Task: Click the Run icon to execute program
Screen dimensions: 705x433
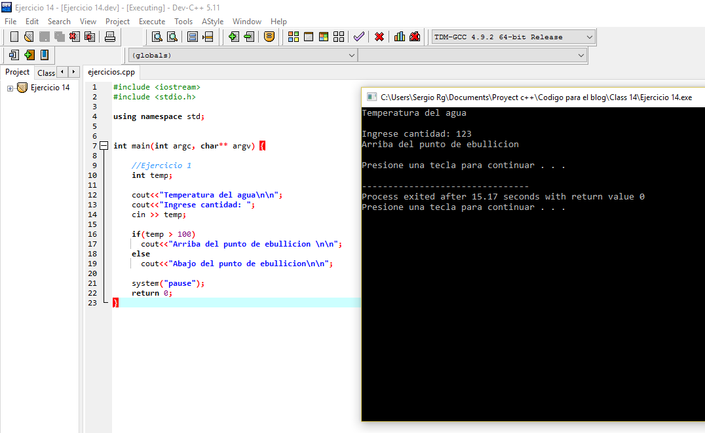Action: pos(309,37)
